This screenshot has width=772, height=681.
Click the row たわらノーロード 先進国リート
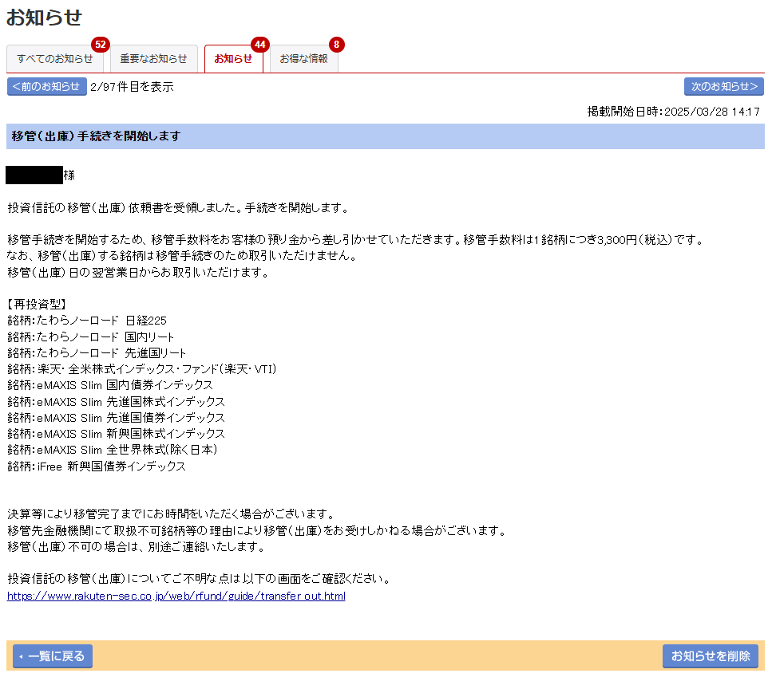97,353
